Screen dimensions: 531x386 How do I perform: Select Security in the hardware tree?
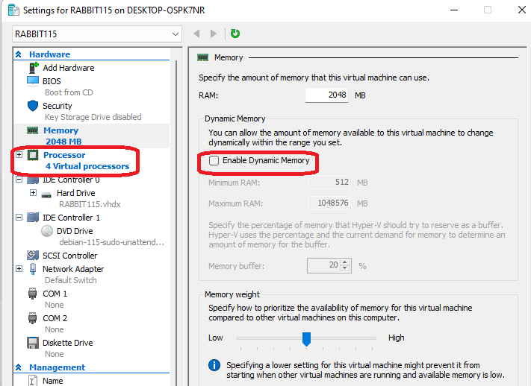[x=58, y=106]
